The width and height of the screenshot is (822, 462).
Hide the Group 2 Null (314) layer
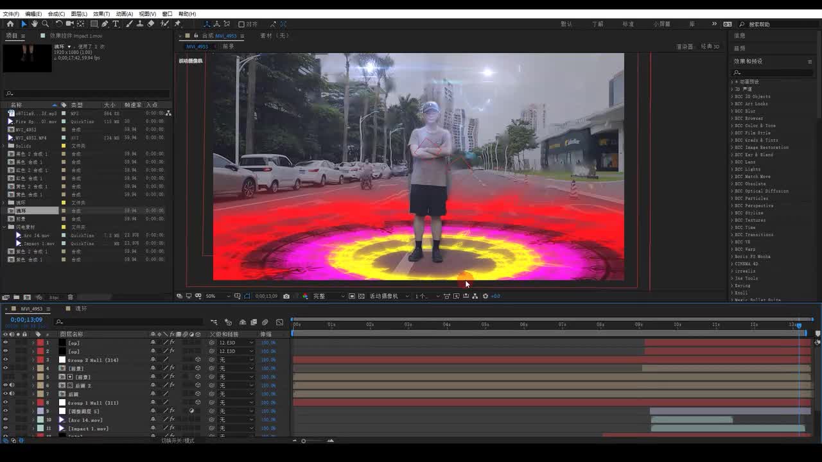5,360
